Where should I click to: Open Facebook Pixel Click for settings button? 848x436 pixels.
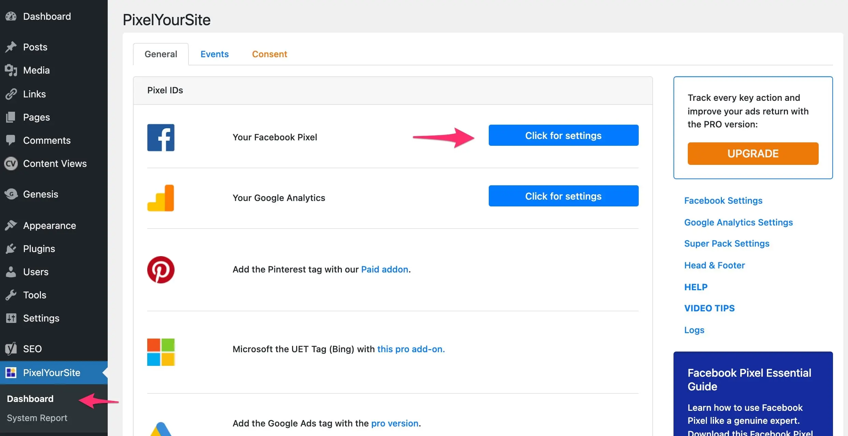point(563,135)
